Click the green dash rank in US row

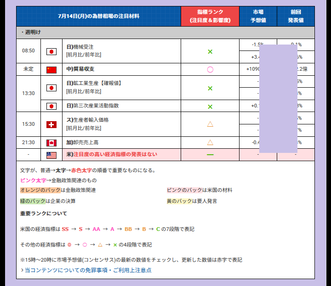210,155
